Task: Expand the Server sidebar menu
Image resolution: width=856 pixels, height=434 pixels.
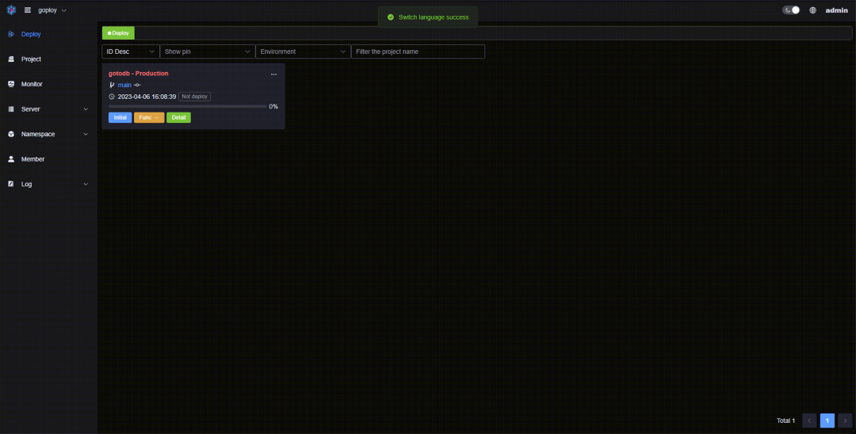Action: click(x=48, y=109)
